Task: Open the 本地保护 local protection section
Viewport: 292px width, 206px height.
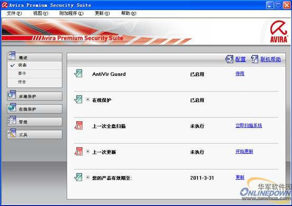Action: click(35, 96)
